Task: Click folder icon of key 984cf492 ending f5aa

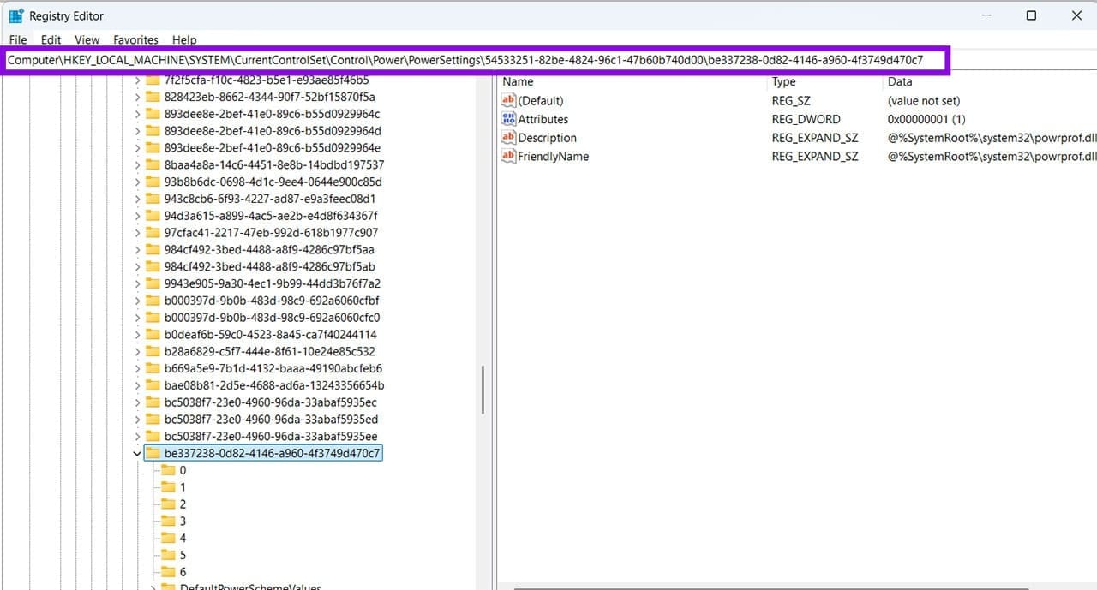Action: [x=153, y=249]
